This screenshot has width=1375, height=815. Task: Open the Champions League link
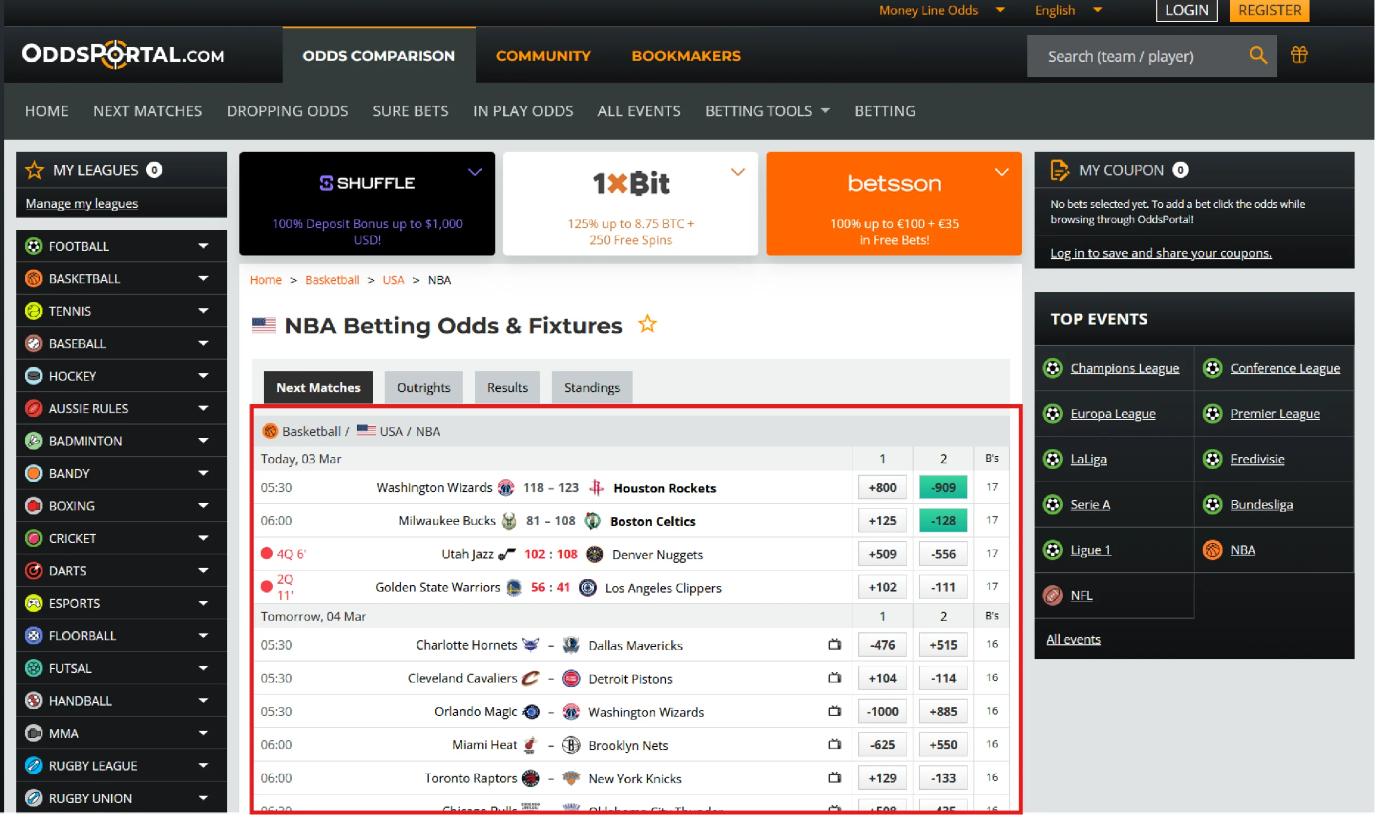[x=1125, y=368]
